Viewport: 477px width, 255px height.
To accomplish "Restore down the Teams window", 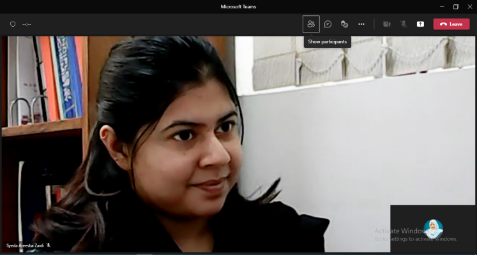I will pos(455,6).
